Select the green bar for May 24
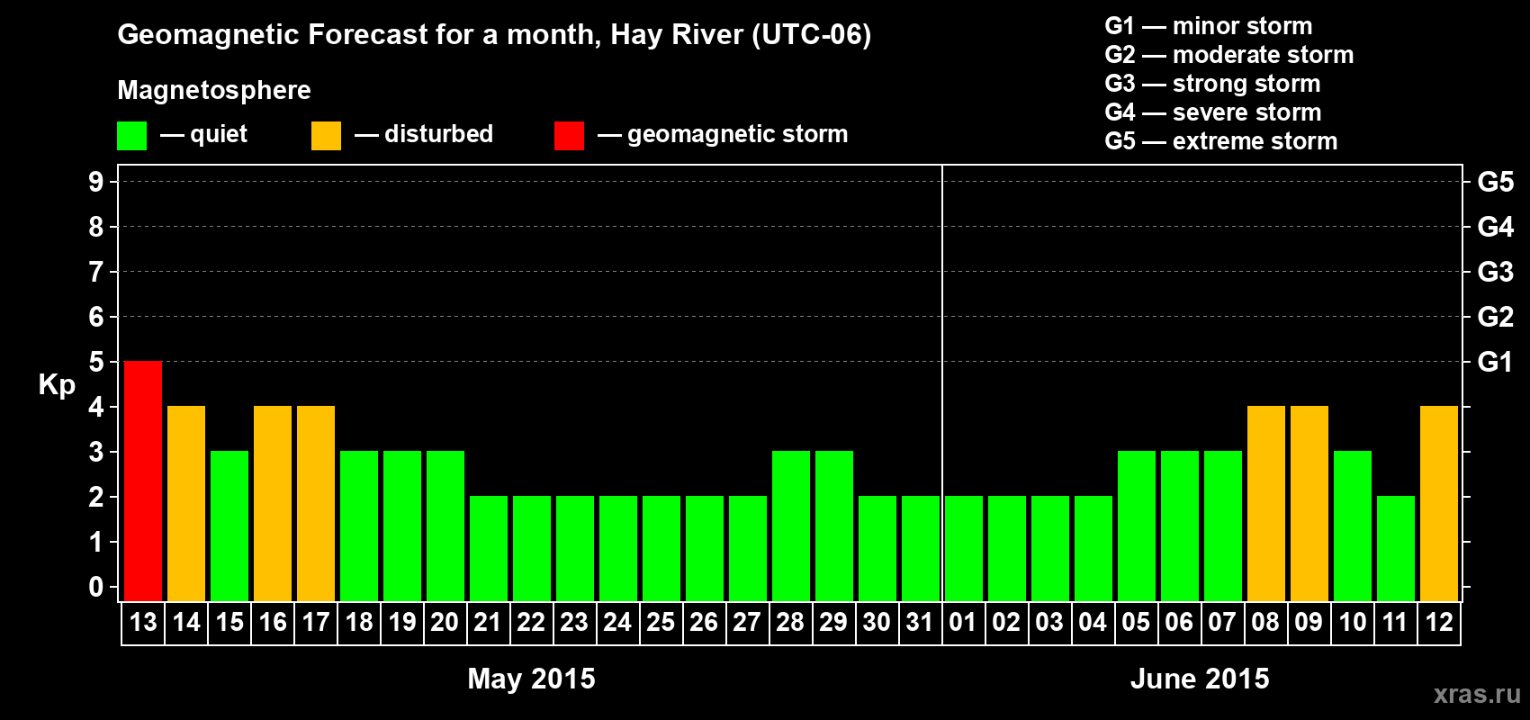This screenshot has width=1530, height=720. click(x=618, y=548)
